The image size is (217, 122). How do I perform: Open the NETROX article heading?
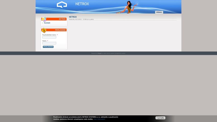[73, 17]
